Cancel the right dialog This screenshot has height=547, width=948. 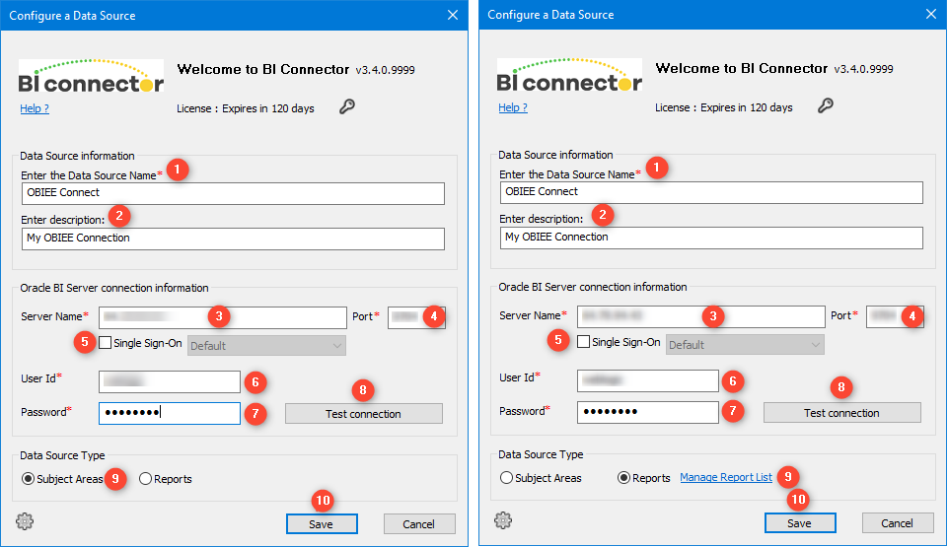pos(898,522)
